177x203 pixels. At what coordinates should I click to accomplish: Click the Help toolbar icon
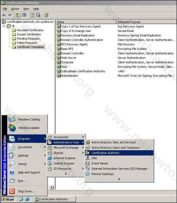pyautogui.click(x=46, y=15)
